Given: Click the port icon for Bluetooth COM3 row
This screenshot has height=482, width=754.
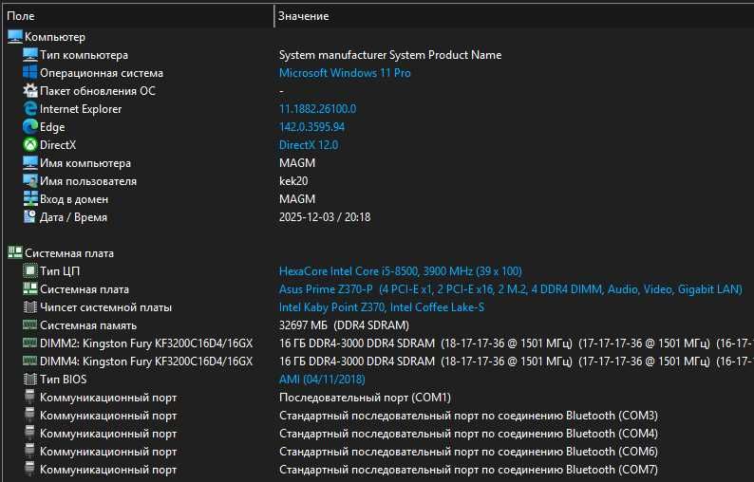Looking at the screenshot, I should tap(29, 416).
